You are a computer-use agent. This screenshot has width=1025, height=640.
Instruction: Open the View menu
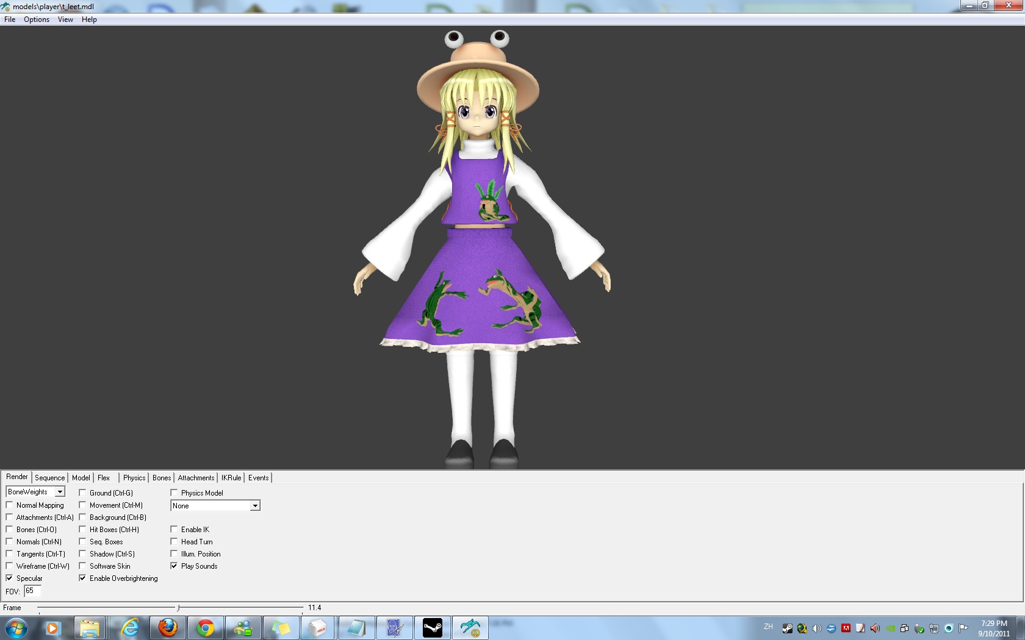coord(65,20)
